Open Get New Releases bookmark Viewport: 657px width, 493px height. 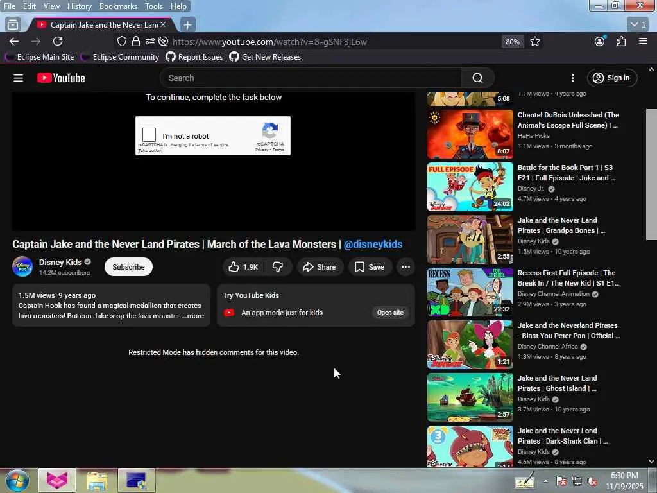265,57
